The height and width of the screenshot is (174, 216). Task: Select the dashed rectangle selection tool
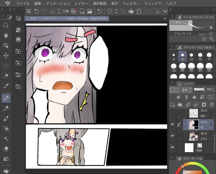pos(6,66)
